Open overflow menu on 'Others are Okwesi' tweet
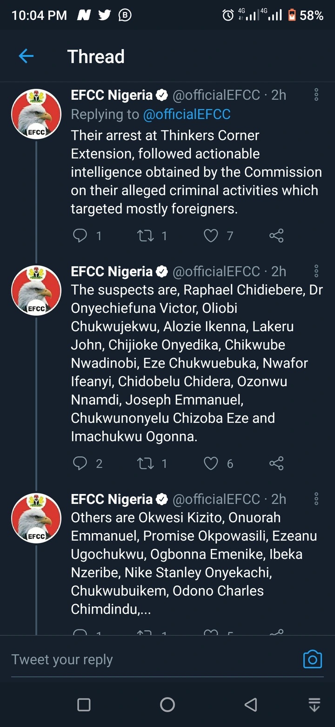The image size is (335, 727). (316, 499)
